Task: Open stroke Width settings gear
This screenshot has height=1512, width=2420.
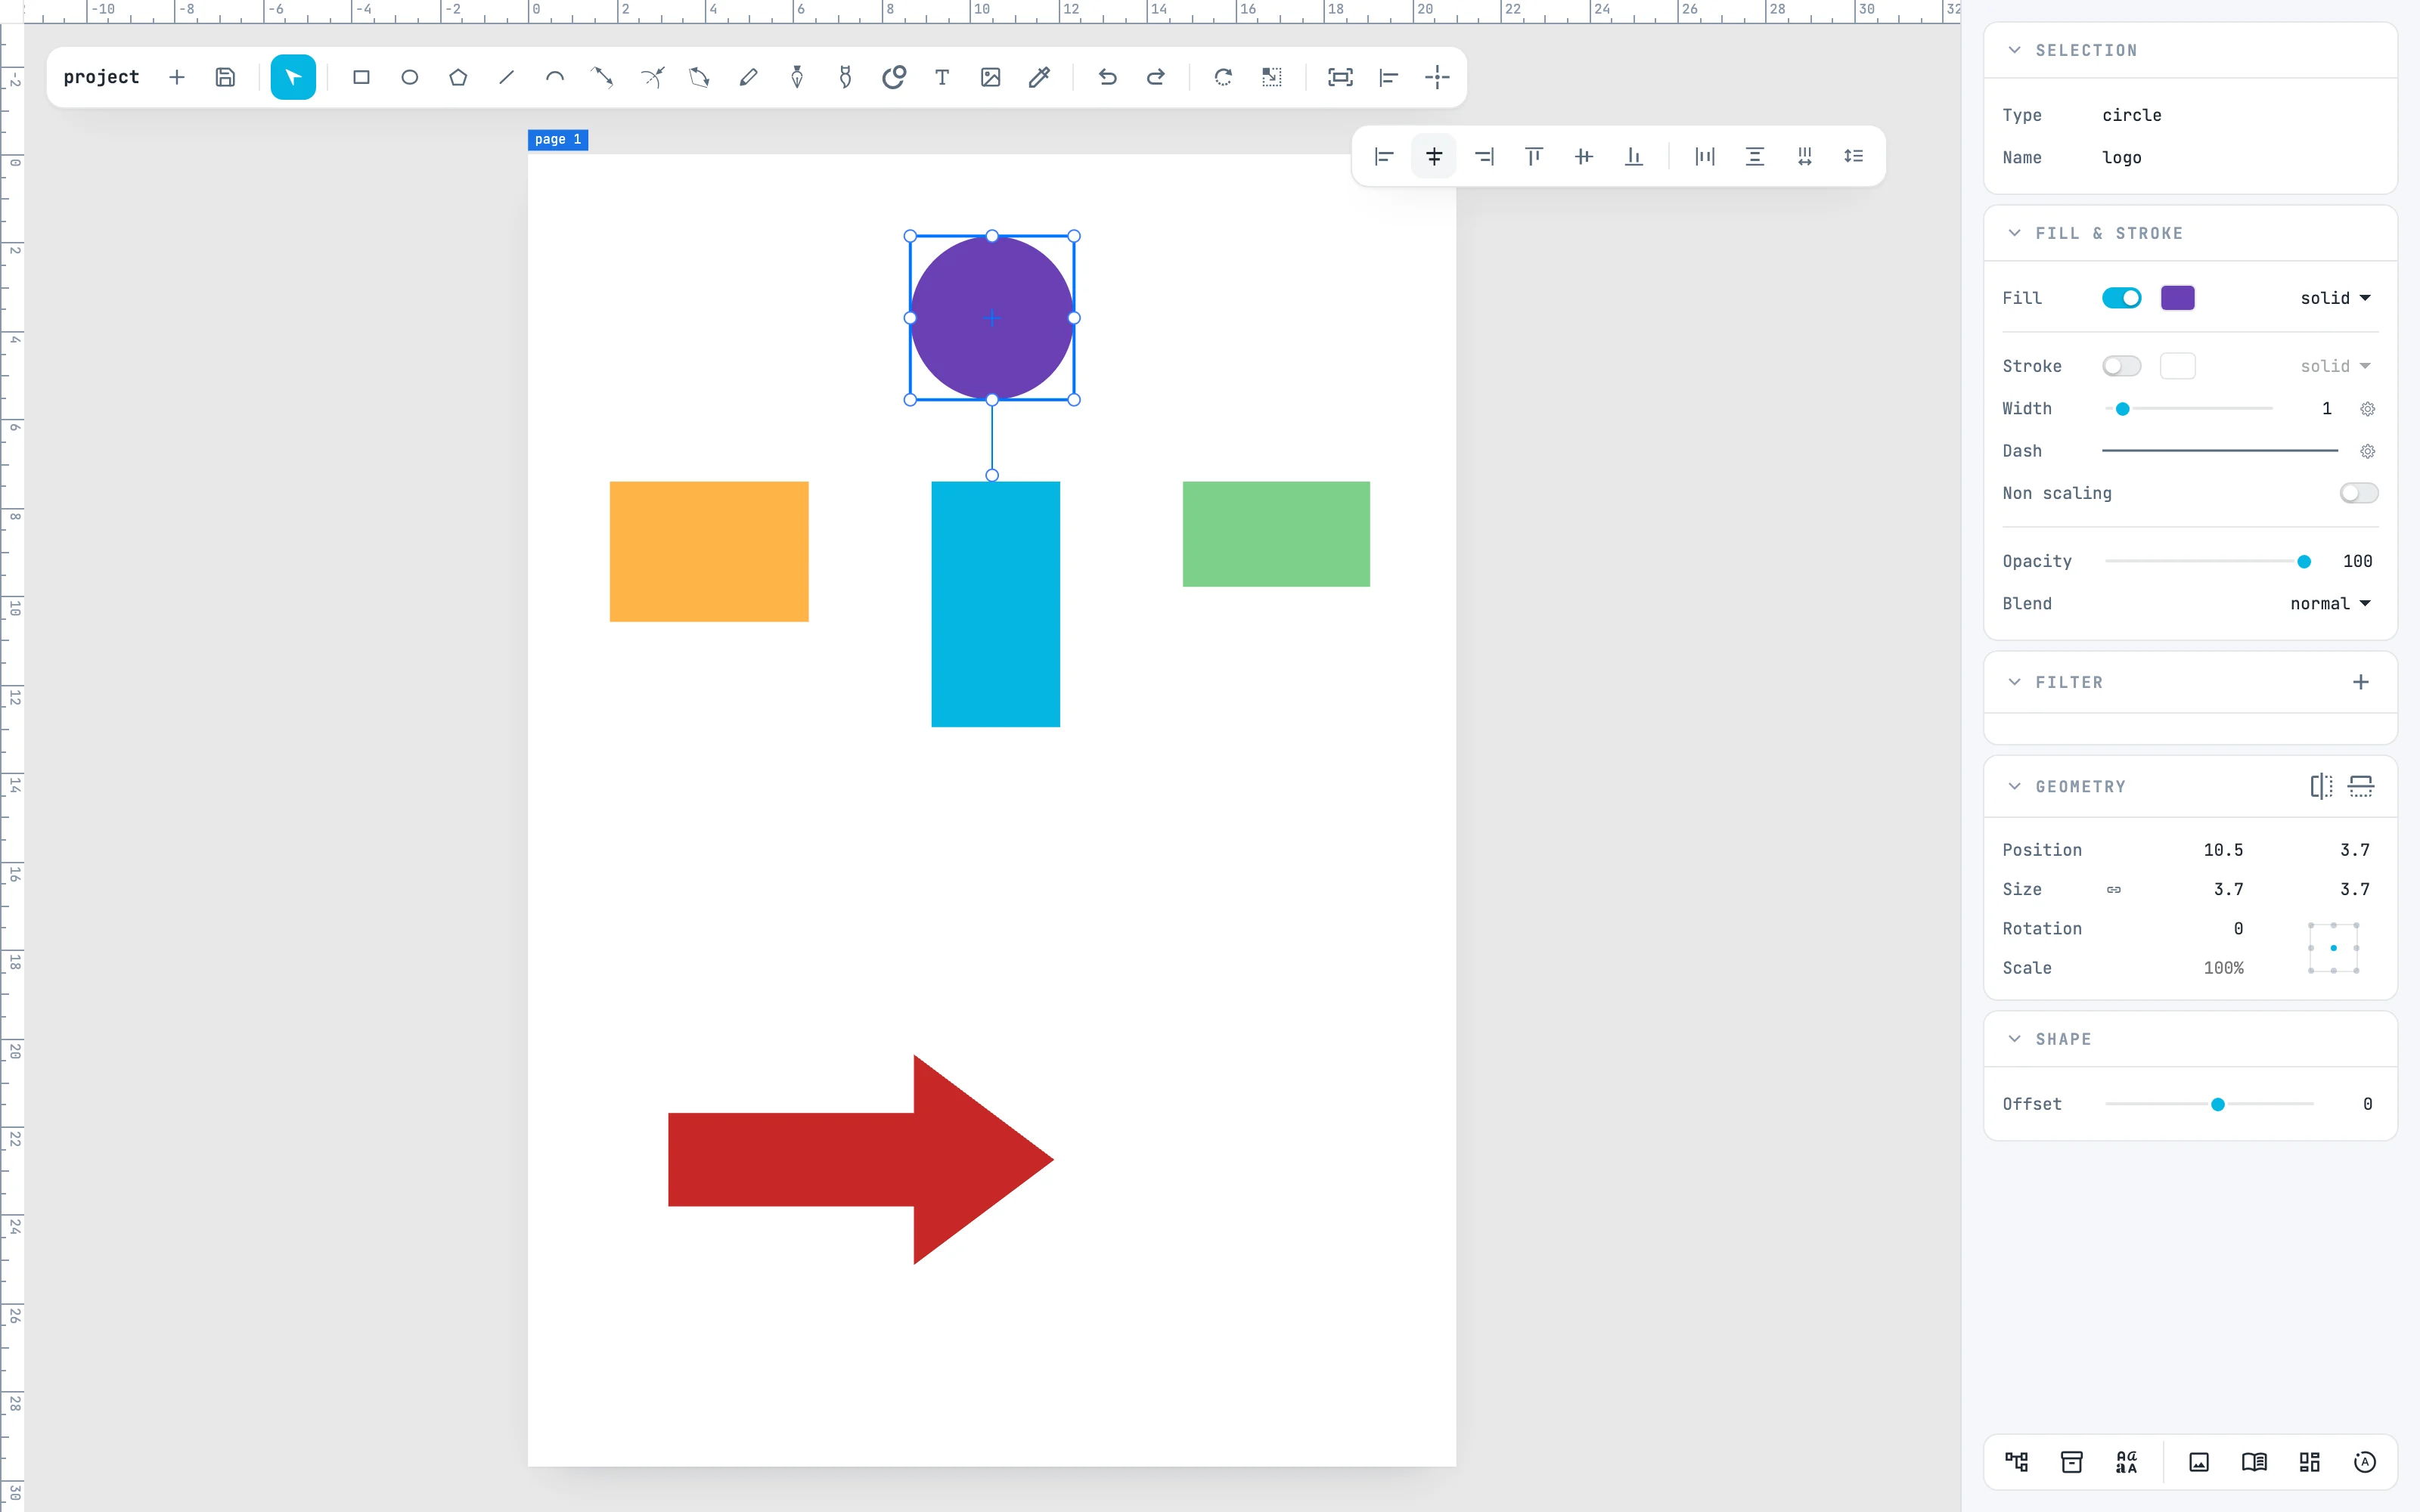Action: (2367, 409)
